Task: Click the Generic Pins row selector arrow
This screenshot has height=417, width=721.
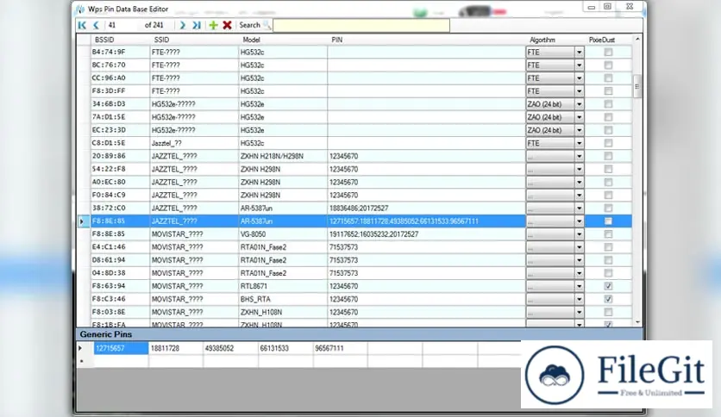Action: pyautogui.click(x=81, y=348)
